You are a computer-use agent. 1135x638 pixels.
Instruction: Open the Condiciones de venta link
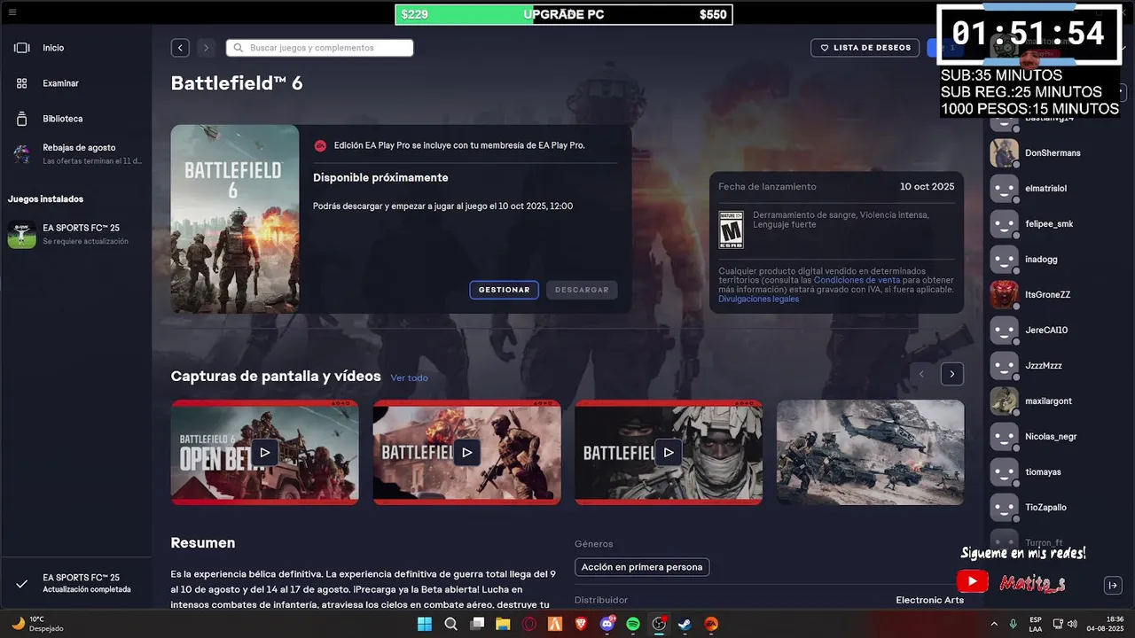click(x=857, y=280)
